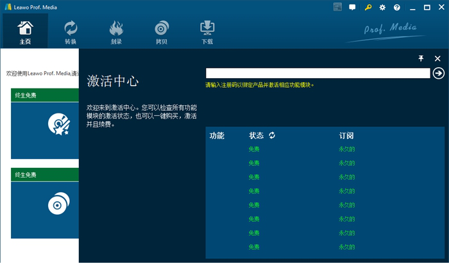Click the 订阅 column header
This screenshot has width=449, height=273.
coord(346,135)
